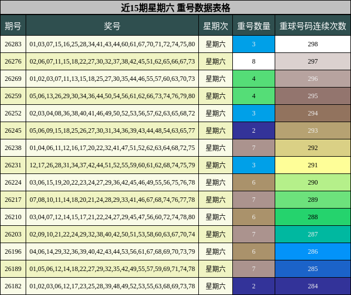Click the bright blue cell 286
This screenshot has width=351, height=295.
313,252
